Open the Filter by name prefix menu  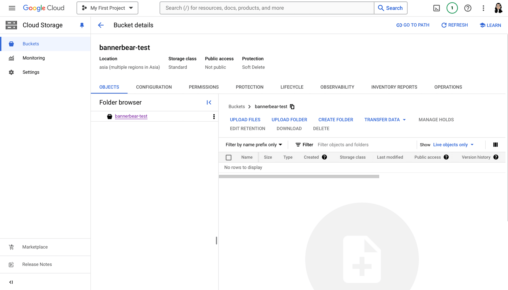coord(253,145)
